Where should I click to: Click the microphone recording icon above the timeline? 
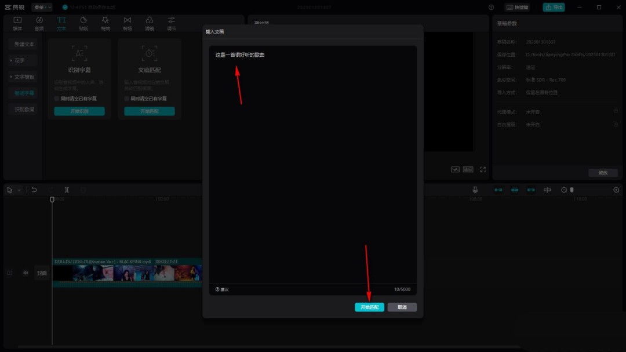(475, 190)
